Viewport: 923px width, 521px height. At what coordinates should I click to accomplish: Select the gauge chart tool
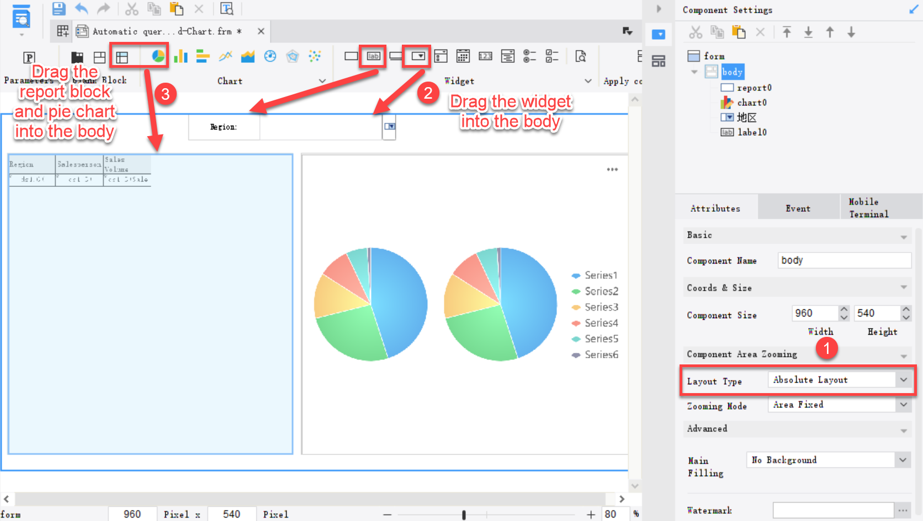point(270,56)
